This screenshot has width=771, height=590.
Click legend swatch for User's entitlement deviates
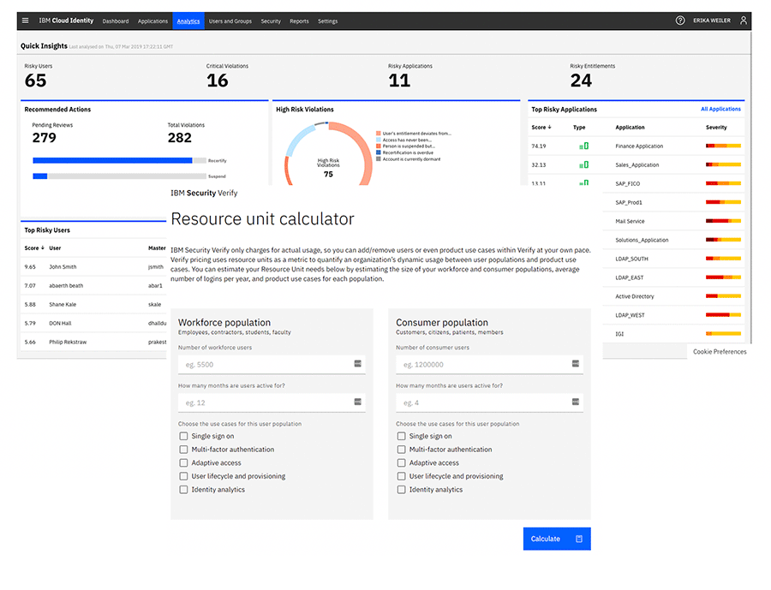379,134
